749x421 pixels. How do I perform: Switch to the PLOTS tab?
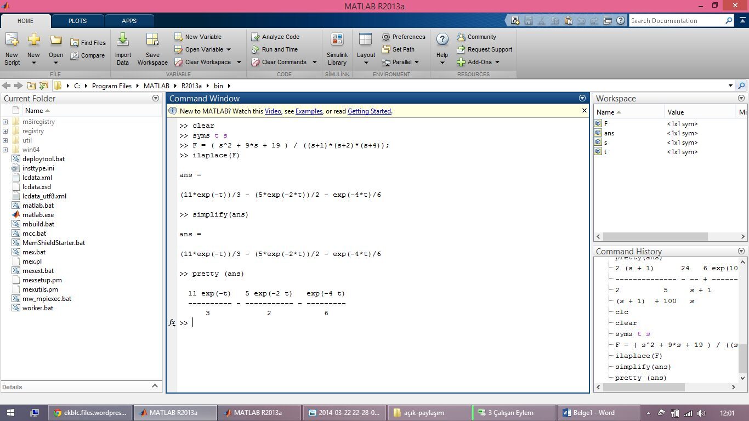[x=77, y=21]
